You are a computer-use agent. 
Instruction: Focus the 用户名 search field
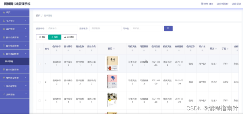[x=147, y=28]
